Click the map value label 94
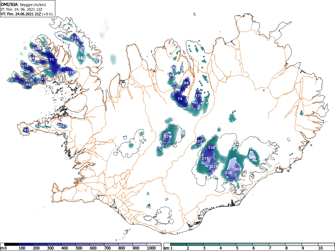This screenshot has height=251, width=335. point(172,75)
